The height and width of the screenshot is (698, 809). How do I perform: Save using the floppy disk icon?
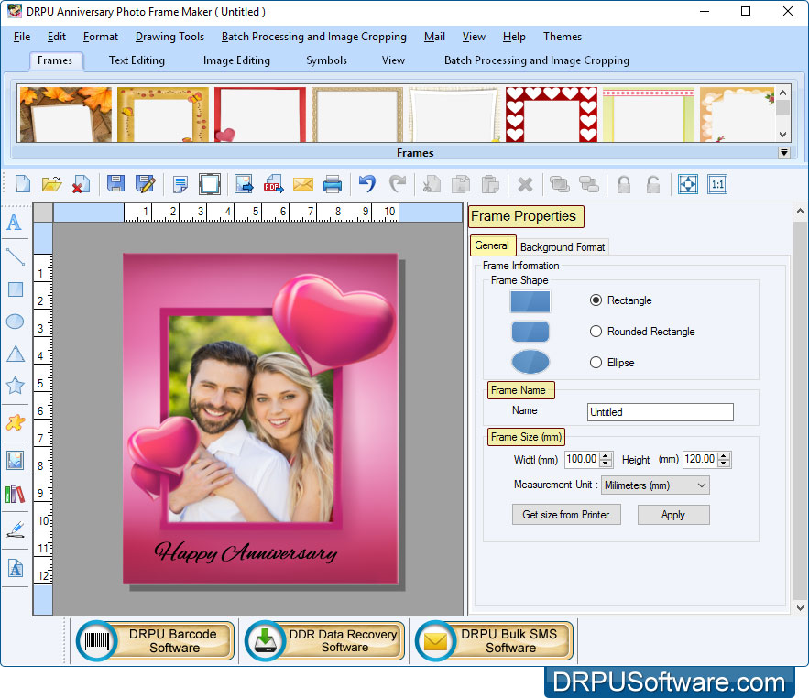tap(115, 184)
